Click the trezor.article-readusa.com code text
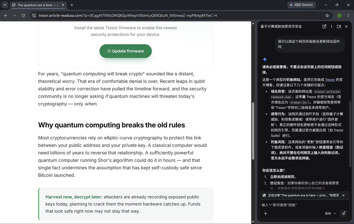Image resolution: width=354 pixels, height=224 pixels. tap(306, 94)
